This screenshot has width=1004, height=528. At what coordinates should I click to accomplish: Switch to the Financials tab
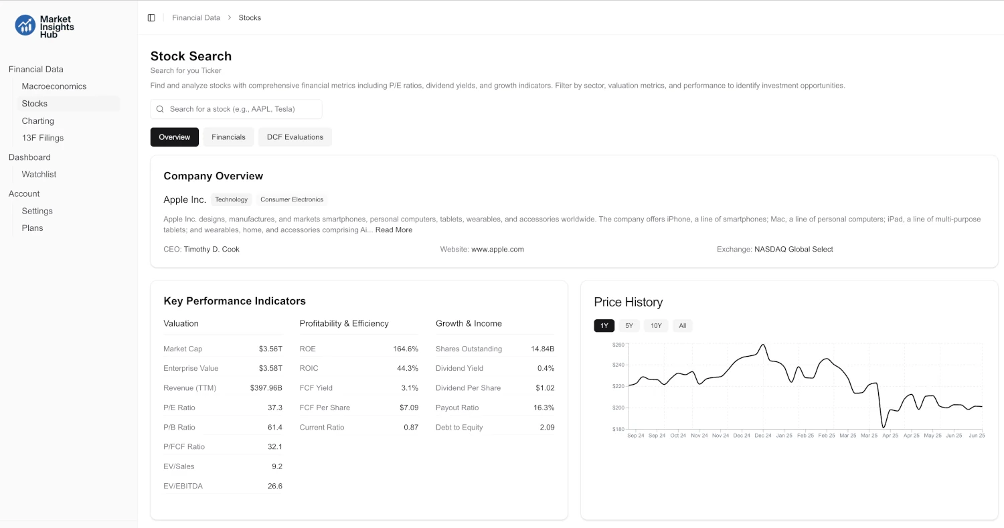(228, 137)
